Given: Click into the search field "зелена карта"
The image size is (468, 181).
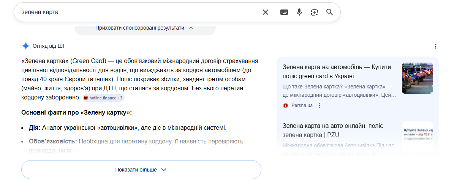Looking at the screenshot, I should pos(137,12).
